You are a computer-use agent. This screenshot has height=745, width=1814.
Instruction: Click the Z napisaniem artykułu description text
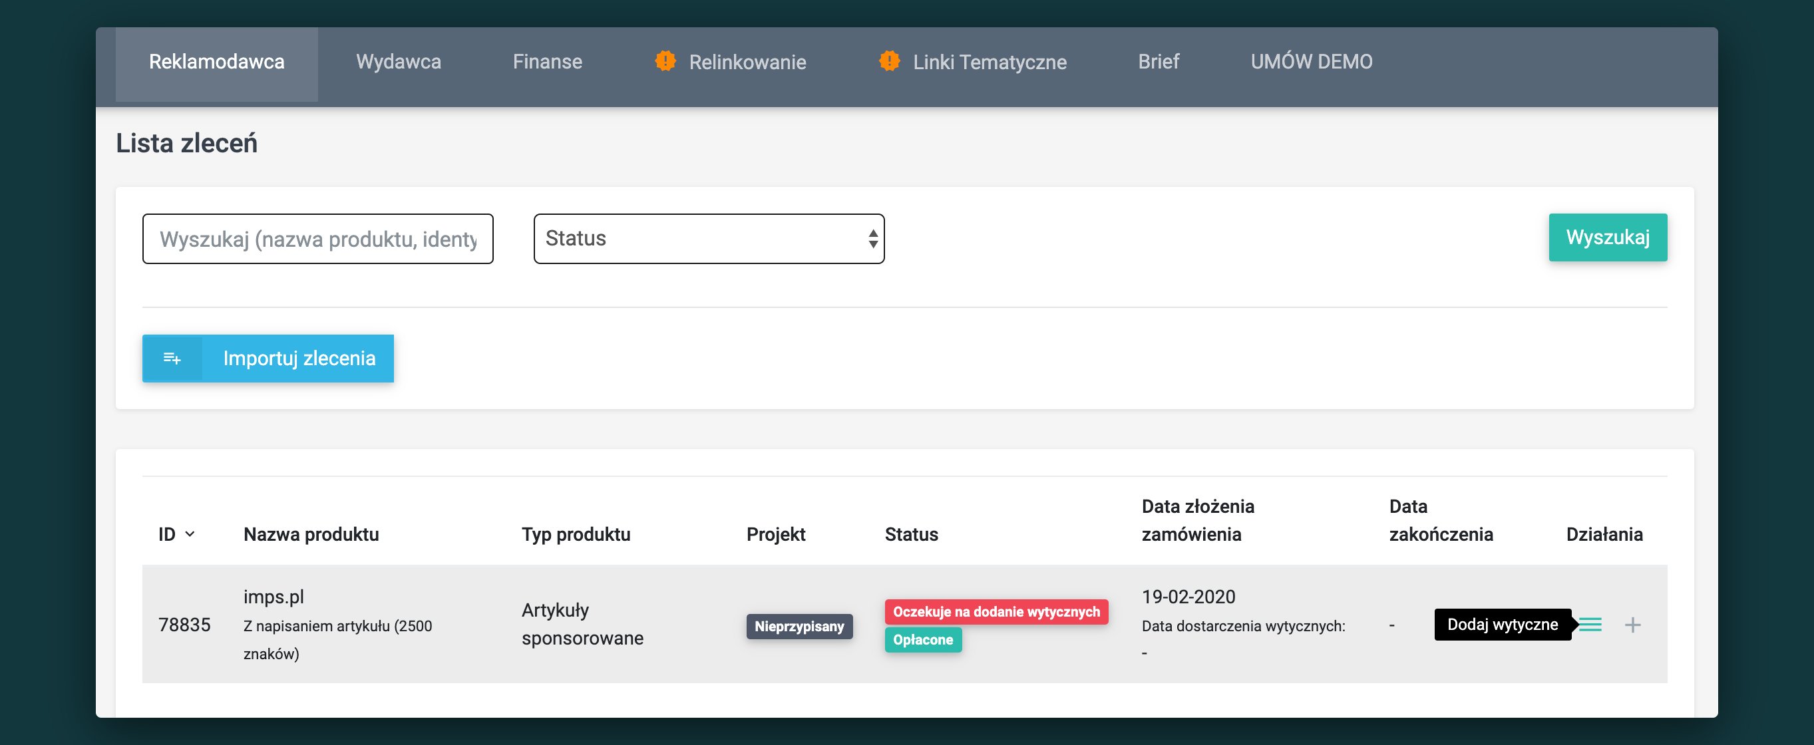click(338, 639)
